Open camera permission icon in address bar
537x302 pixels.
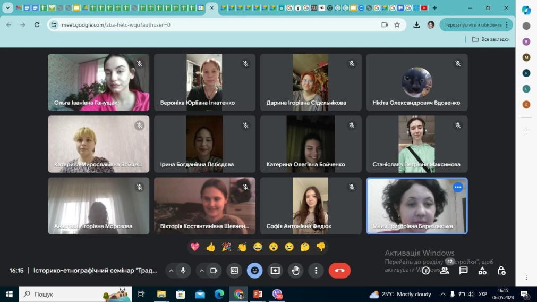(385, 24)
